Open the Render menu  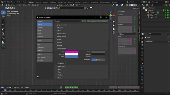(13, 2)
